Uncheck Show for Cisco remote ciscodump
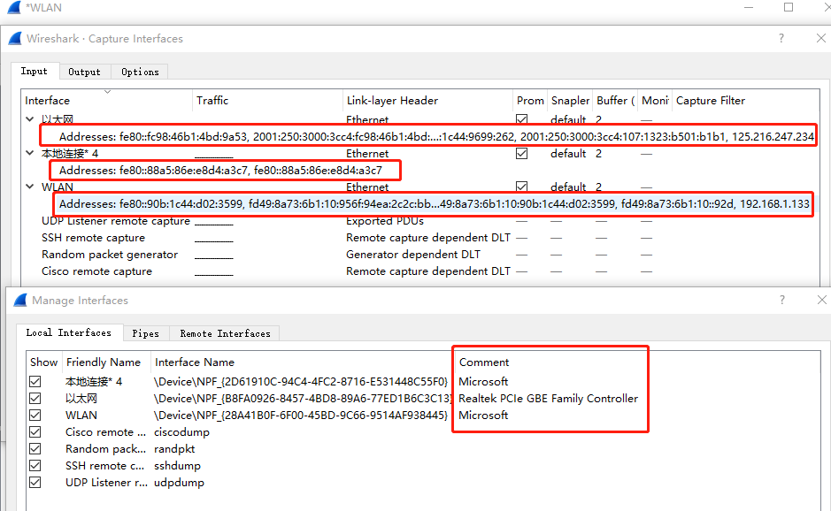 (35, 432)
